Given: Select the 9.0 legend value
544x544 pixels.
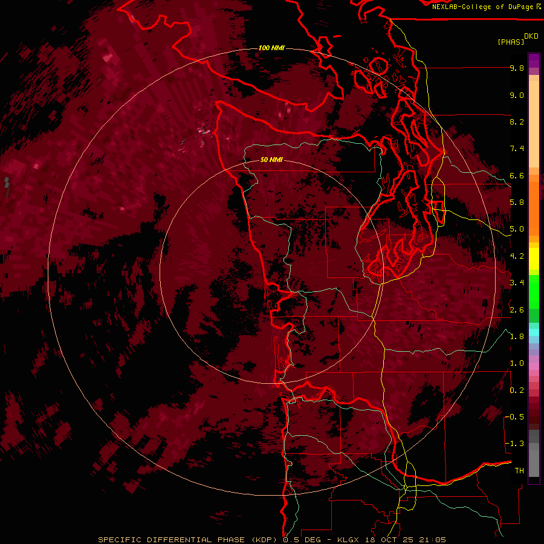Looking at the screenshot, I should pyautogui.click(x=517, y=95).
